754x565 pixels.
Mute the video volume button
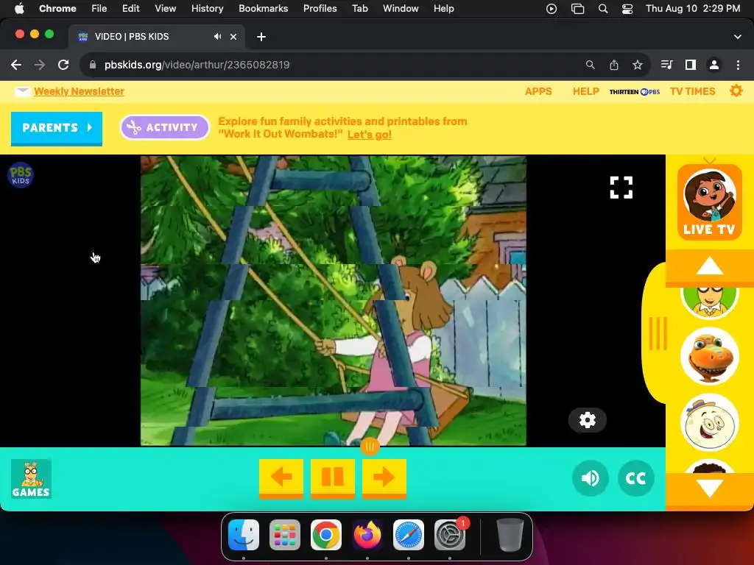(590, 478)
